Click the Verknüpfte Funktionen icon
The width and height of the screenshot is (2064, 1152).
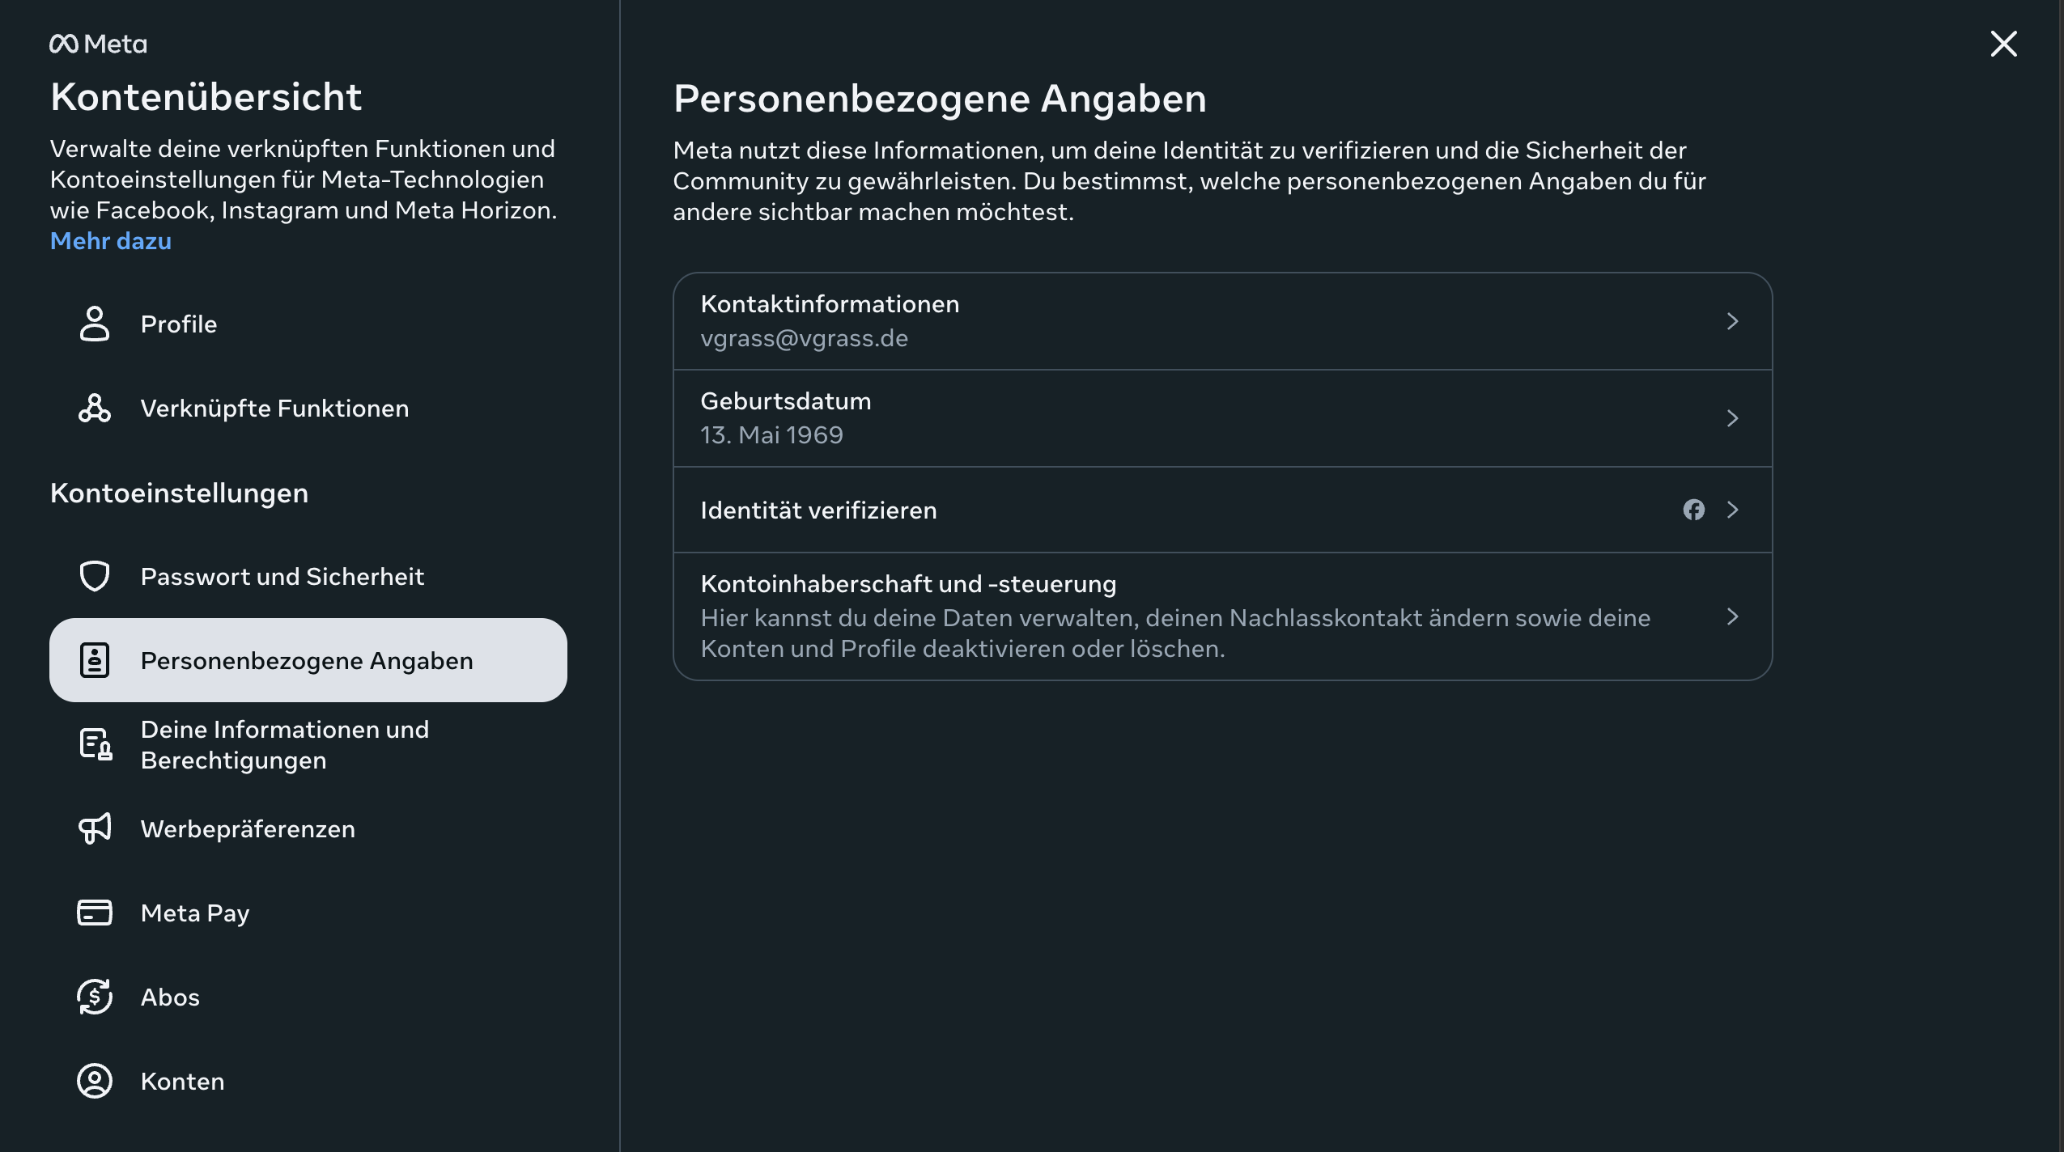95,408
